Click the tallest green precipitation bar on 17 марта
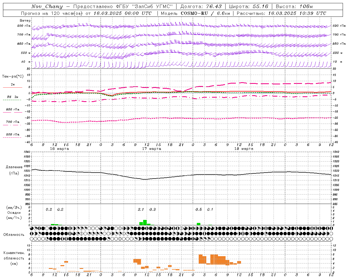Screen dimensions: 347x277 [x=145, y=222]
